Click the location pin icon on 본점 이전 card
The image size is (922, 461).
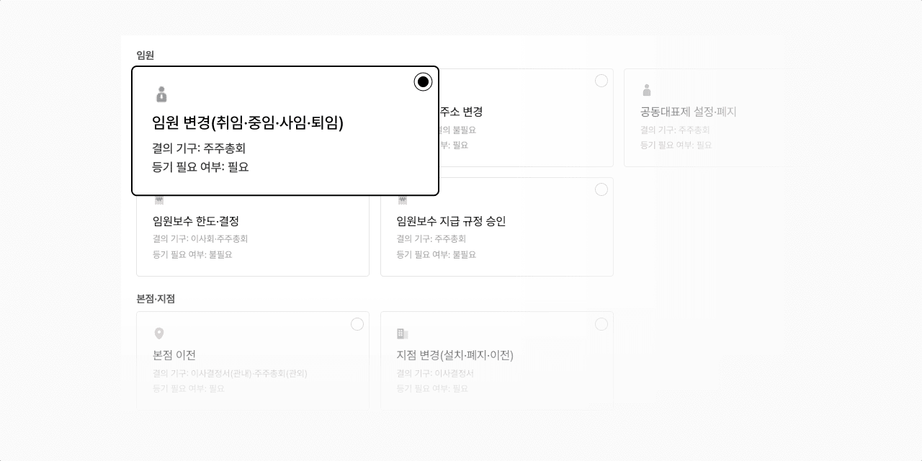(x=161, y=334)
